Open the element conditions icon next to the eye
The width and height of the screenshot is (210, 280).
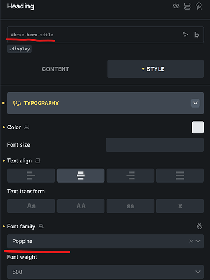[187, 6]
